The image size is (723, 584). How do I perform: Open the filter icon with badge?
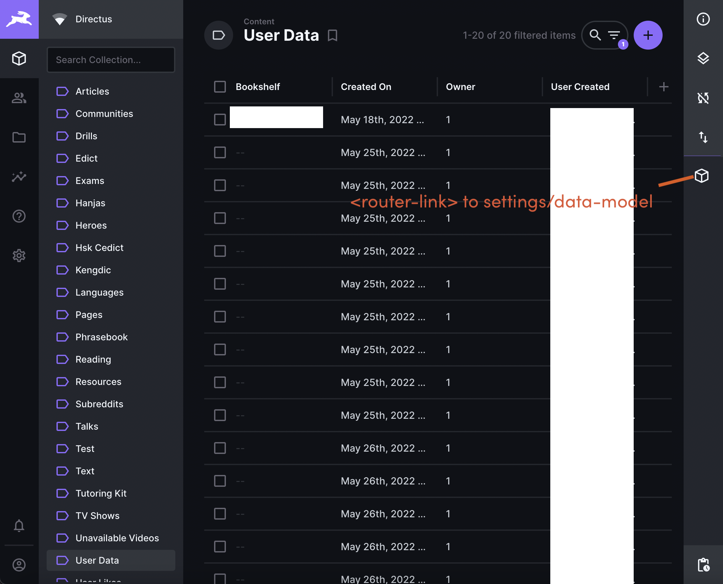coord(614,35)
